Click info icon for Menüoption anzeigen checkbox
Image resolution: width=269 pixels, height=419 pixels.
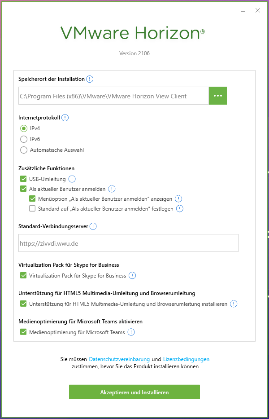(x=178, y=199)
